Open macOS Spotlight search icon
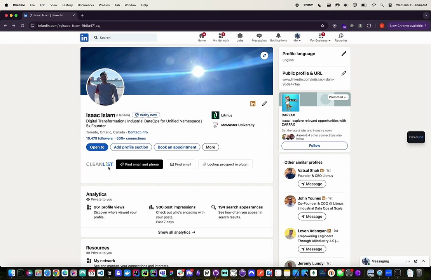Viewport: 431px width, 280px height. click(x=382, y=5)
